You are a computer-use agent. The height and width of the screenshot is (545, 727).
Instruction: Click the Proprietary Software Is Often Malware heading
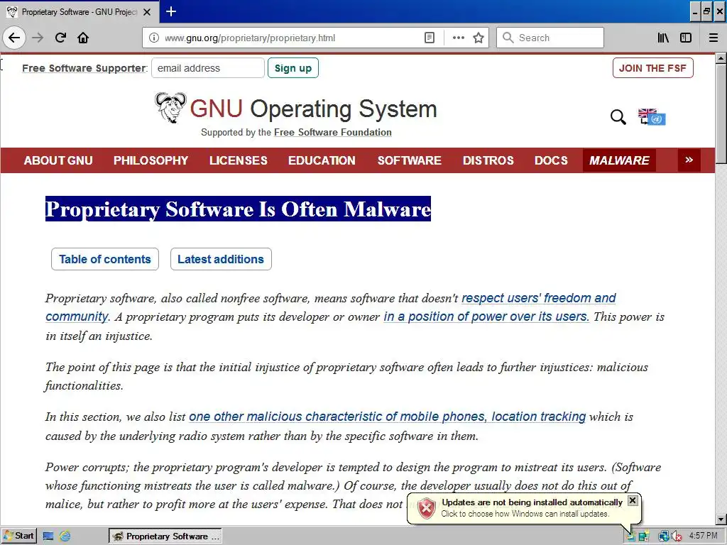pyautogui.click(x=238, y=209)
